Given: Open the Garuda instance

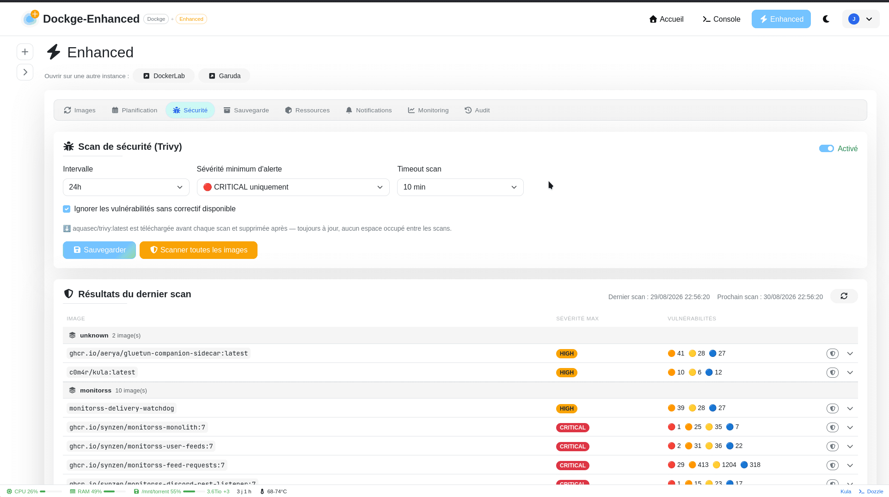Looking at the screenshot, I should pos(224,76).
